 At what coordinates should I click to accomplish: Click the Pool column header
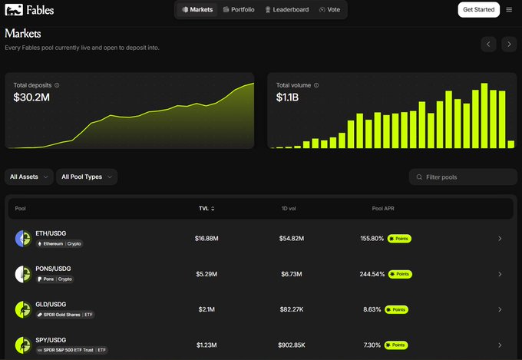point(20,209)
